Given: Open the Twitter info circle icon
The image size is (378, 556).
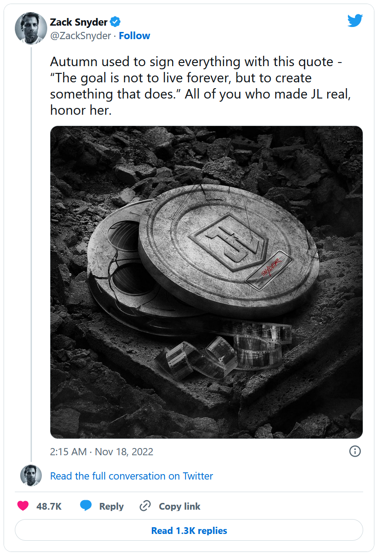Looking at the screenshot, I should 355,451.
